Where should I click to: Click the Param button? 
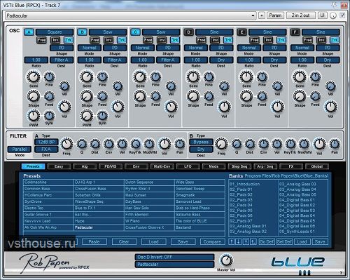coord(275,15)
